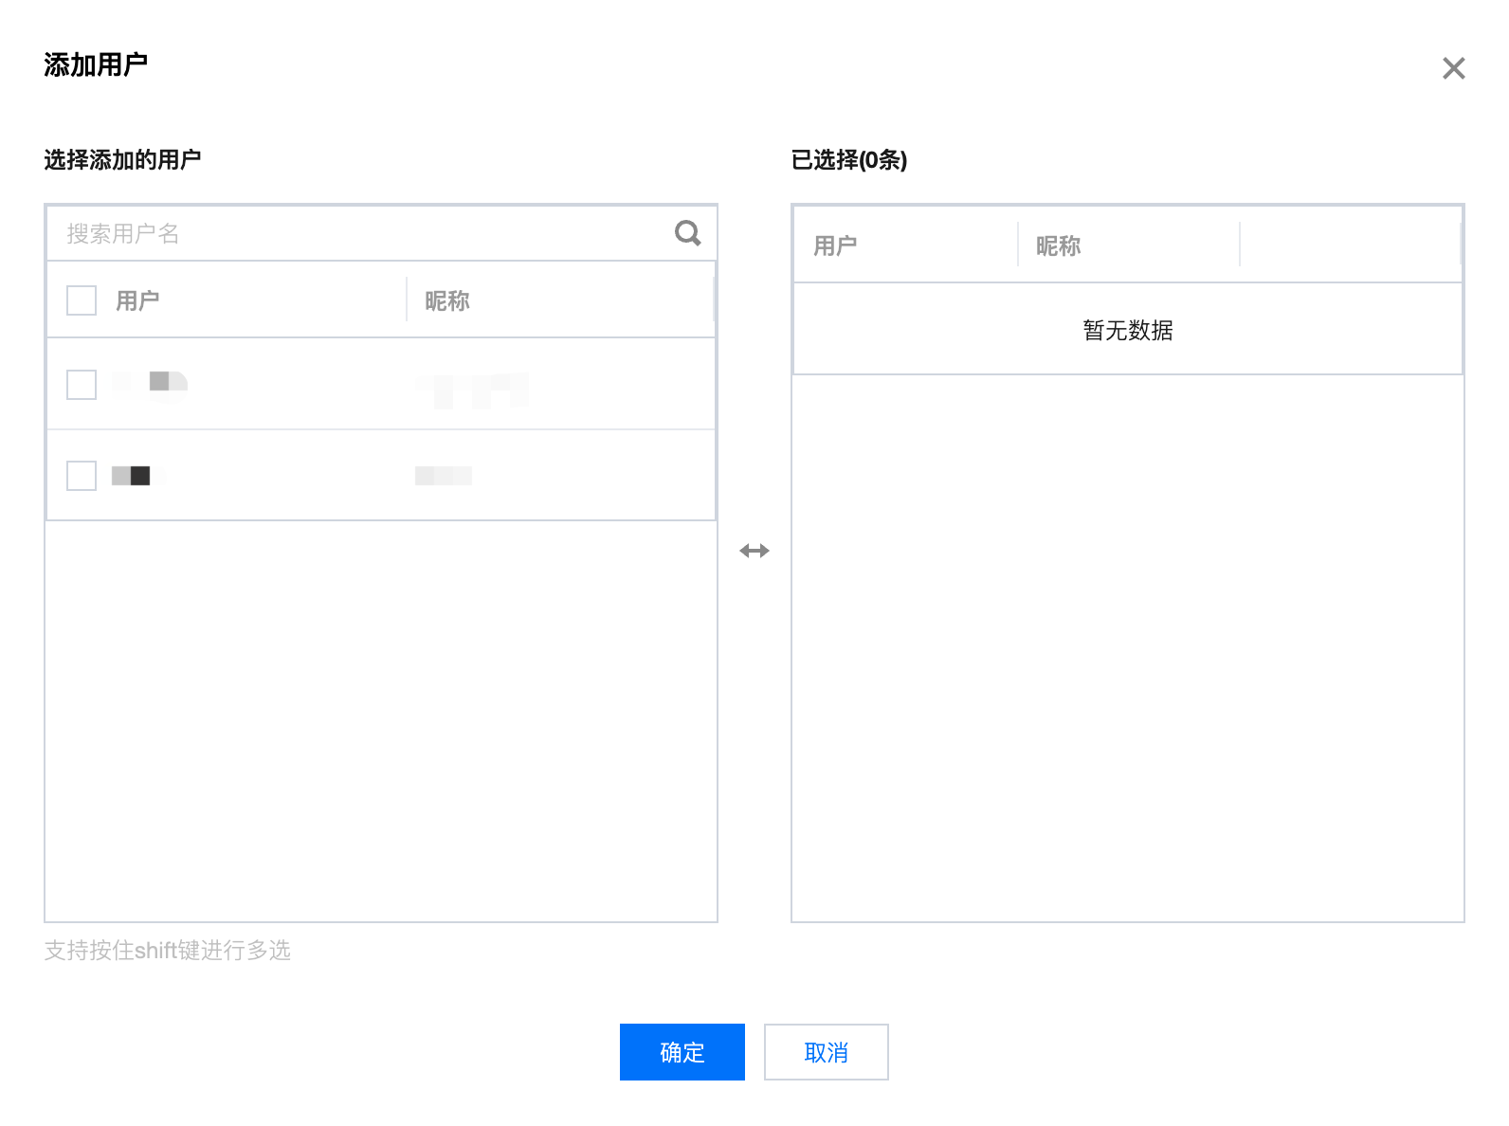Viewport: 1509px width, 1126px height.
Task: Click the column divider between 用户 and 昵称 in left table
Action: 407,300
